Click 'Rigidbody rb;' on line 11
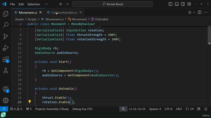Viewport: 211px width, 118px height. (x=46, y=48)
